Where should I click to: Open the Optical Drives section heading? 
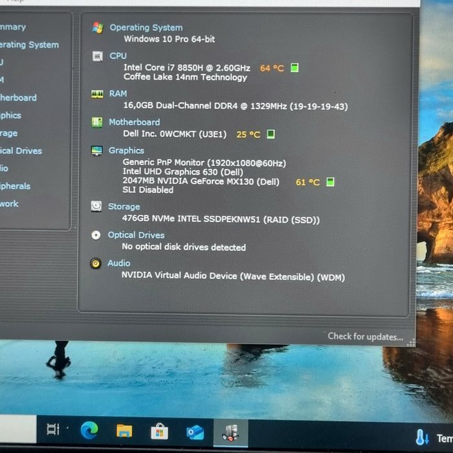(136, 235)
